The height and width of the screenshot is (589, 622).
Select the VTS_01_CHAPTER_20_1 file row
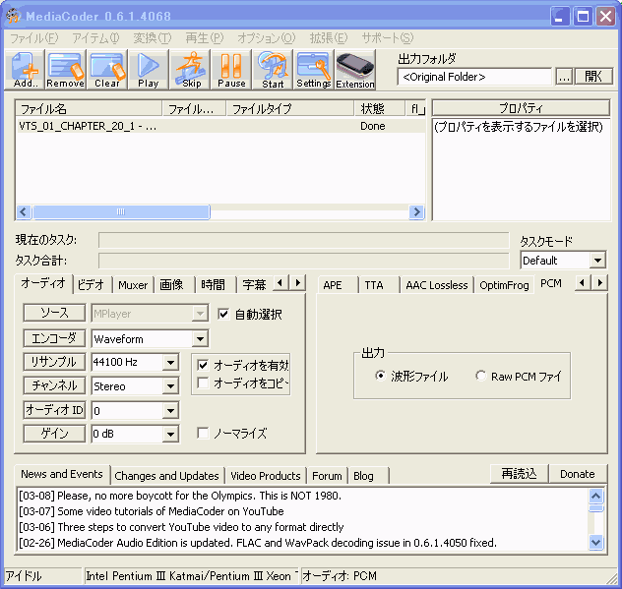(x=220, y=126)
